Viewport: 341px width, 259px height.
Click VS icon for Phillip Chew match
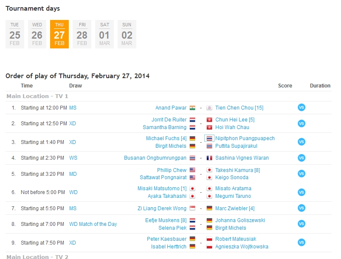(302, 174)
